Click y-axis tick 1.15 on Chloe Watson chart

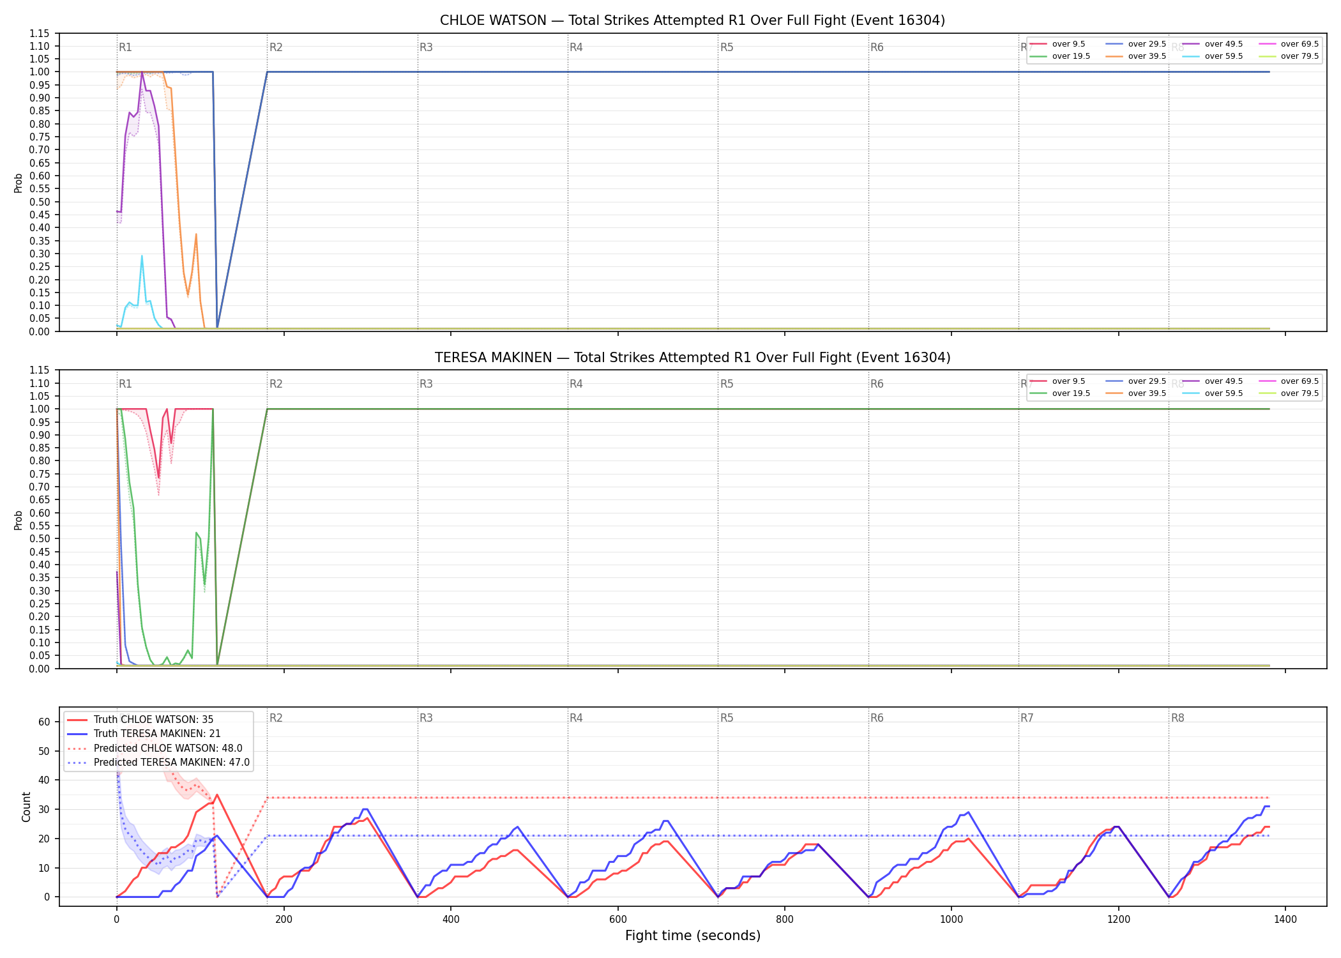(40, 33)
